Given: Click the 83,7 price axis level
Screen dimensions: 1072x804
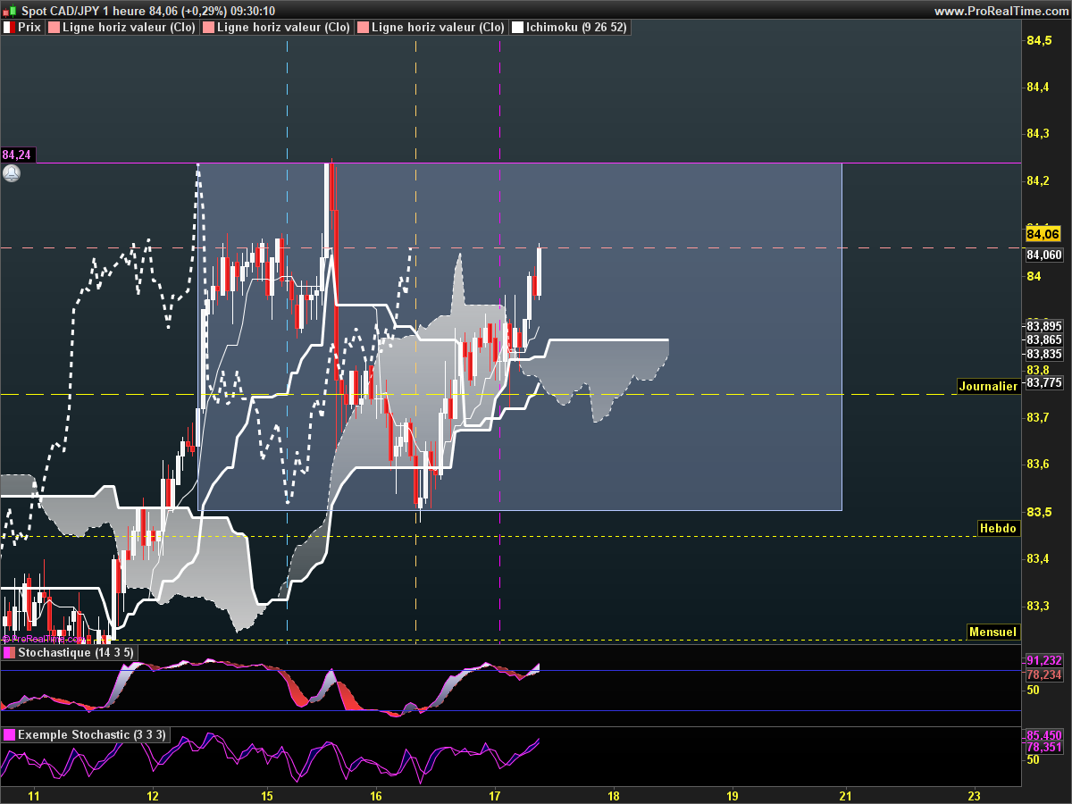Looking at the screenshot, I should pos(1039,417).
